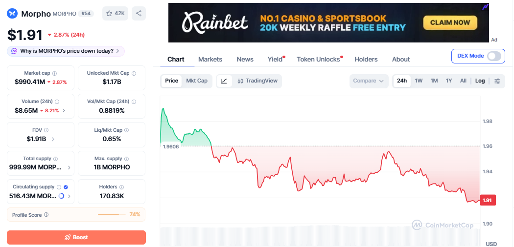Set chart range to 1Y
Screen dimensions: 514x247
tap(449, 81)
